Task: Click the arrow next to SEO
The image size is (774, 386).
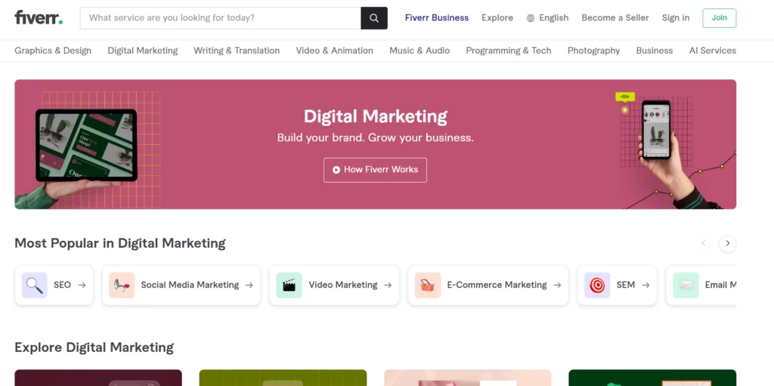Action: pos(82,285)
